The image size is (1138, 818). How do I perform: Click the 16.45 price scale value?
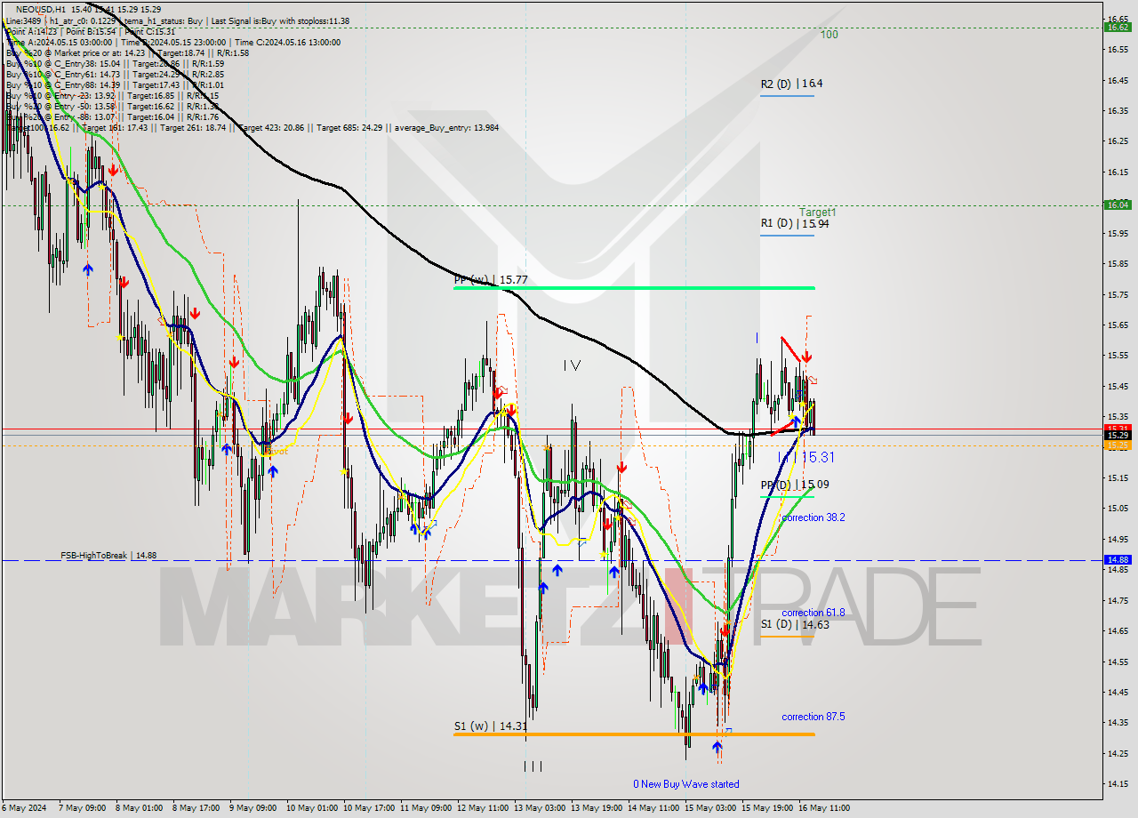point(1118,80)
